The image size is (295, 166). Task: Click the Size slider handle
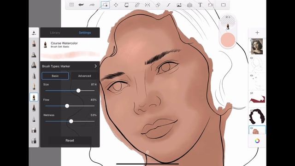78,90
